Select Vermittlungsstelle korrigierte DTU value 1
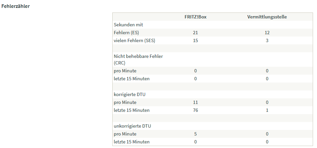 tap(267, 111)
